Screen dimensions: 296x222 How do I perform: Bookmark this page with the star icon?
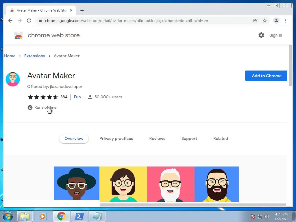coord(265,21)
